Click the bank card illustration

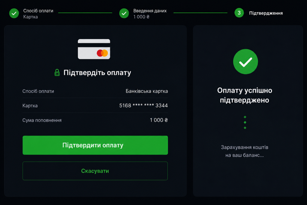(94, 49)
